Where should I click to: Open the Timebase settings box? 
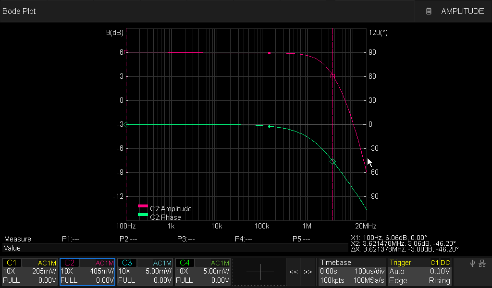(x=352, y=272)
